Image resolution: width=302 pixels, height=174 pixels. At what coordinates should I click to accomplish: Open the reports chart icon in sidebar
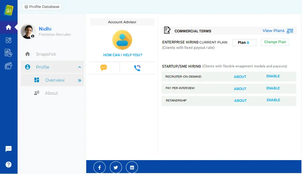[x=8, y=53]
